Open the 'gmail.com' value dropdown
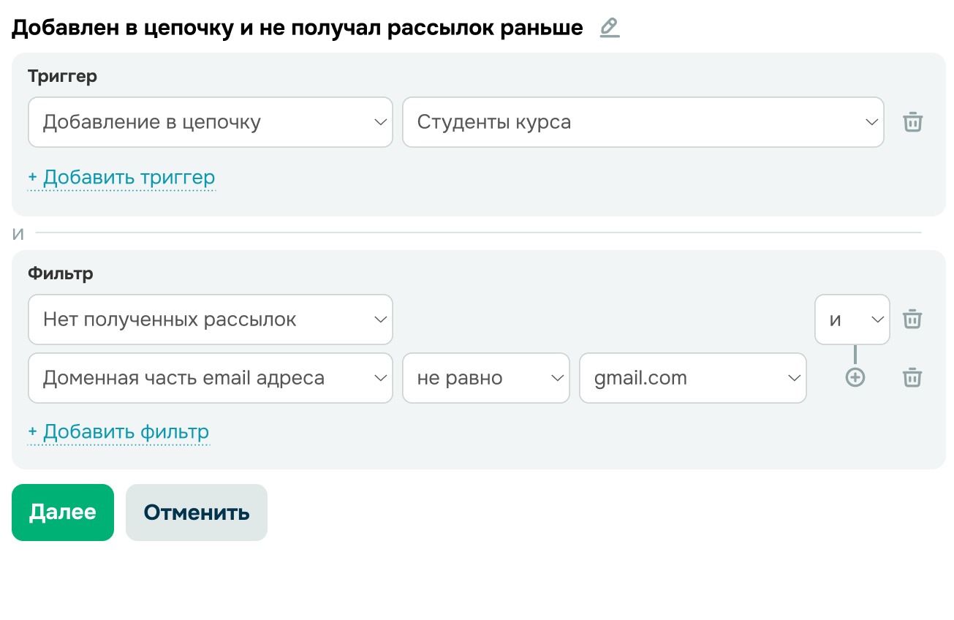Viewport: 954px width, 620px height. [693, 378]
